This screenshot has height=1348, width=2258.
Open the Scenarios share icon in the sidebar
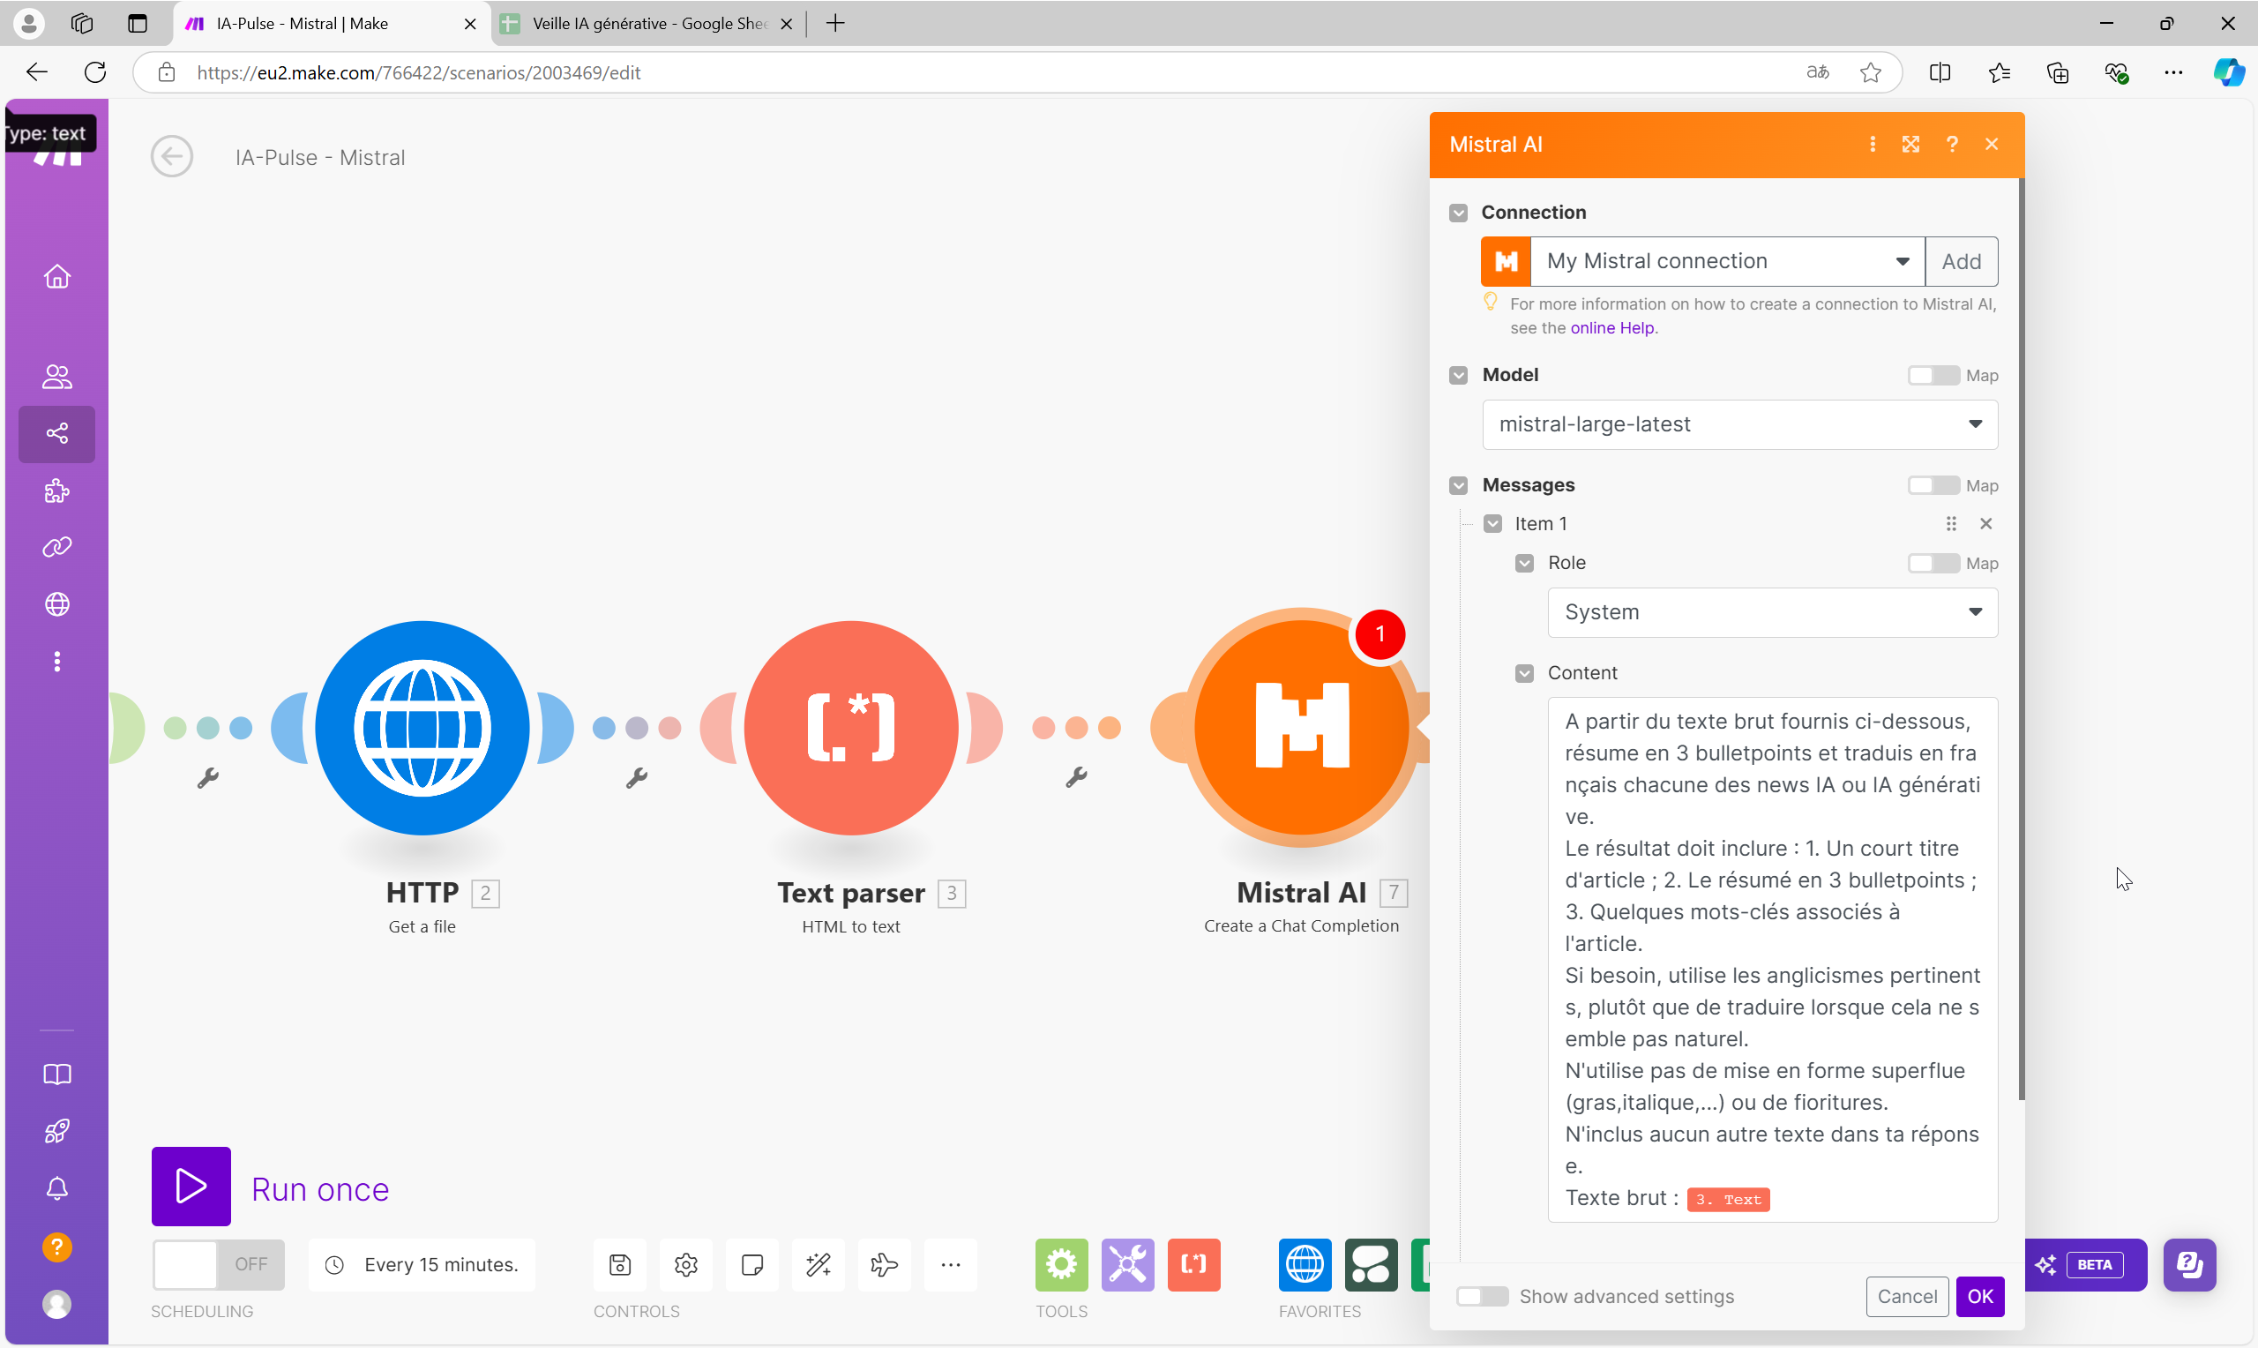(x=57, y=433)
